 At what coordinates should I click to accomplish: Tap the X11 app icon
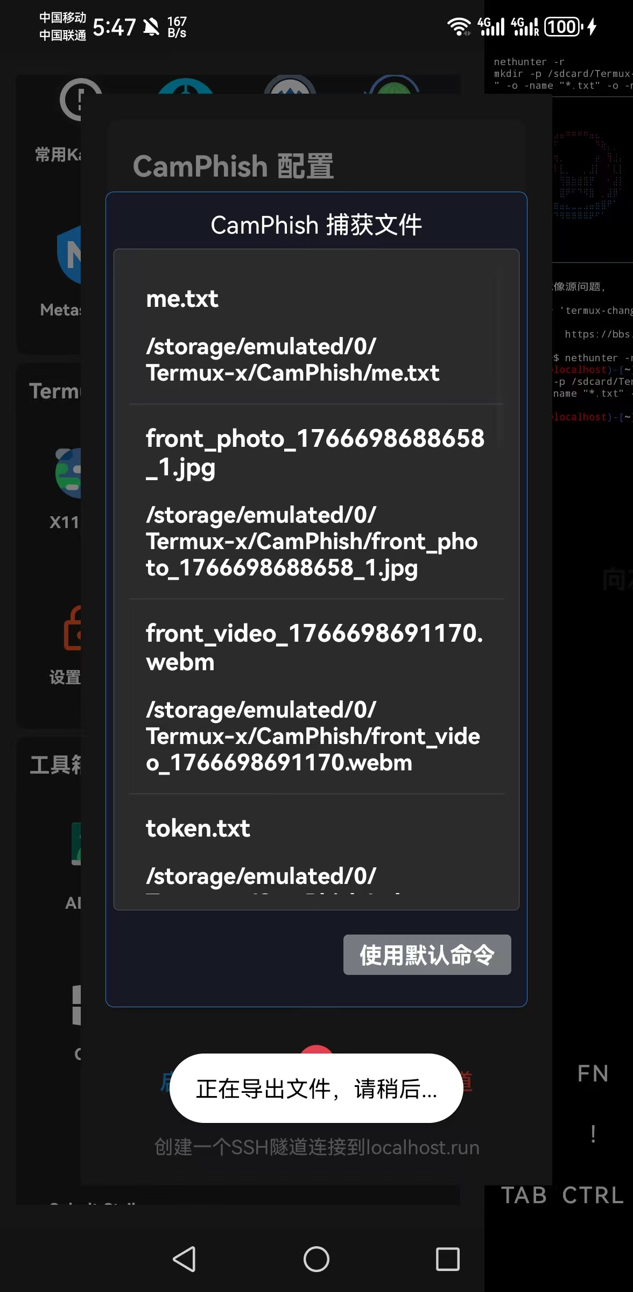68,473
